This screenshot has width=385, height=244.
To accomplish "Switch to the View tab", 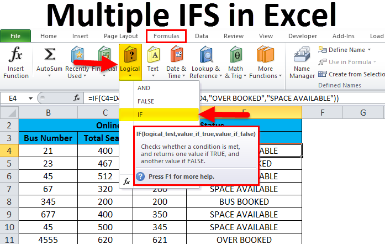I will click(x=266, y=36).
